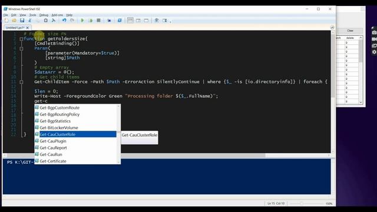The width and height of the screenshot is (377, 212).
Task: Redo the last undone edit
Action: [x=72, y=21]
